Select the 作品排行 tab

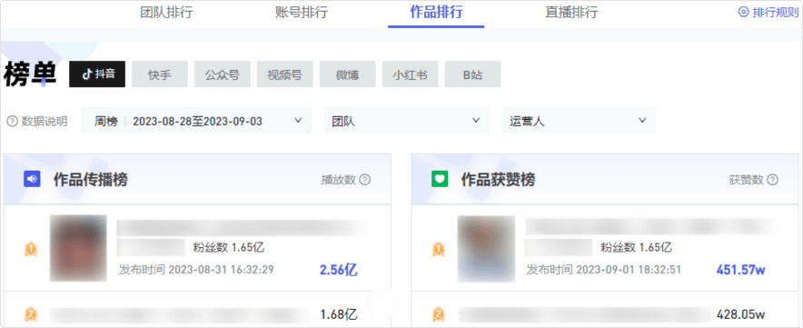(x=436, y=13)
